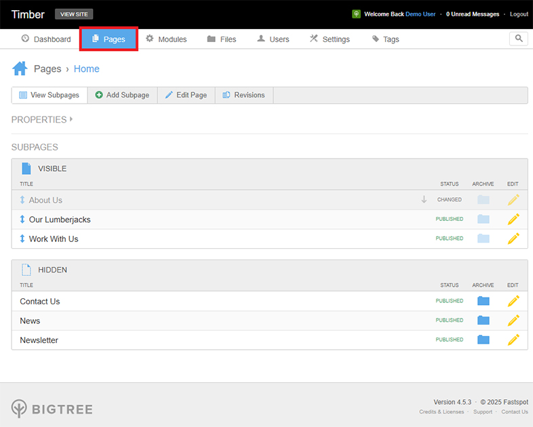Screen dimensions: 533x427
Task: Select the Pages navigation tab
Action: pos(108,39)
